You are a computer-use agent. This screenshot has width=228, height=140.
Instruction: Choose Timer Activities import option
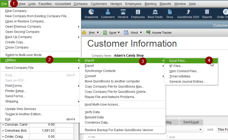click(191, 76)
